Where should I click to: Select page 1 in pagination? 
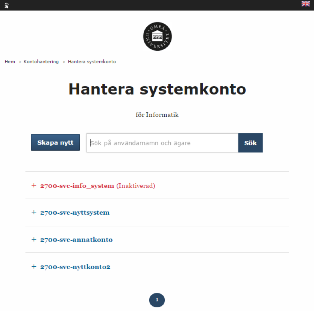[157, 300]
